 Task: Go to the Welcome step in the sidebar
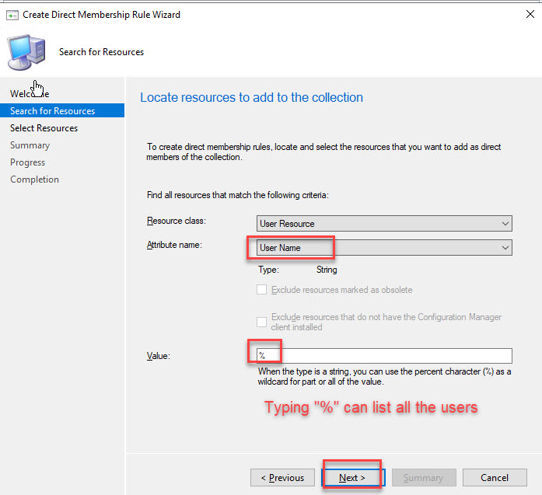pos(30,94)
